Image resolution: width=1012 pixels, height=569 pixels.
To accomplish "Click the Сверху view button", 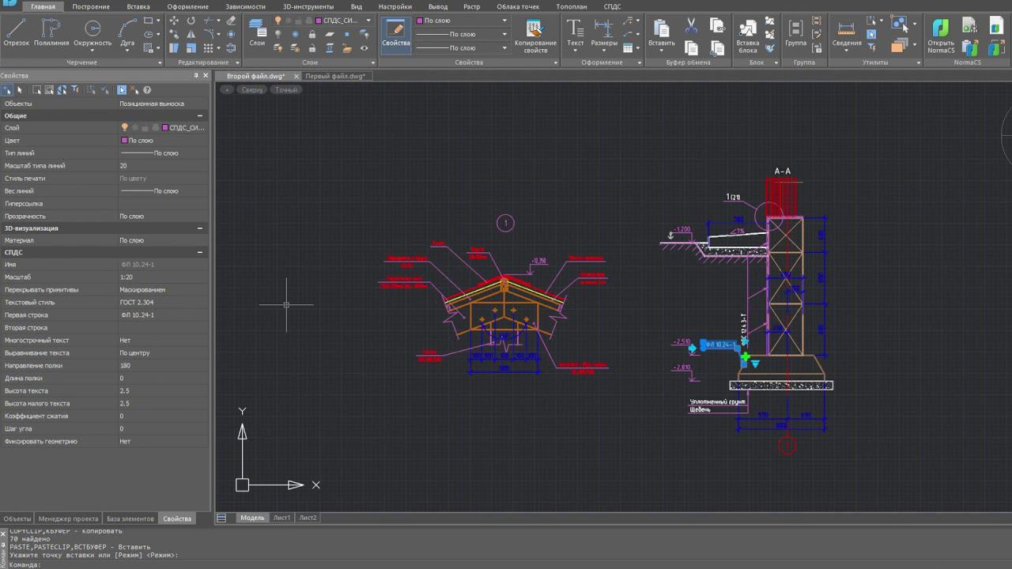I will (252, 90).
